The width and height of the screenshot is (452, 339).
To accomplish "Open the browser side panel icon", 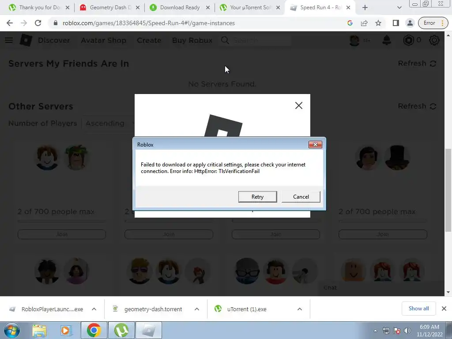I will coord(396,23).
